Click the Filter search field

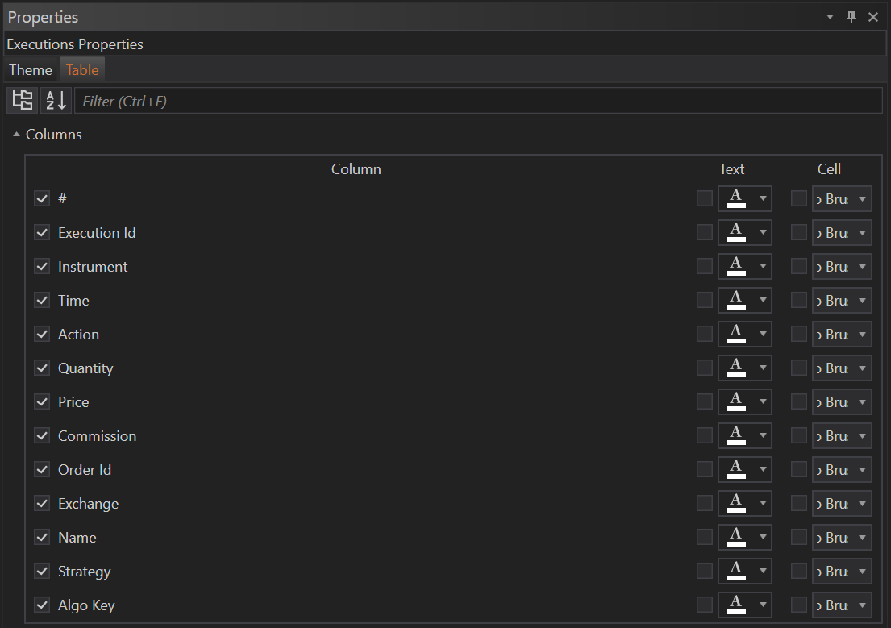[477, 102]
